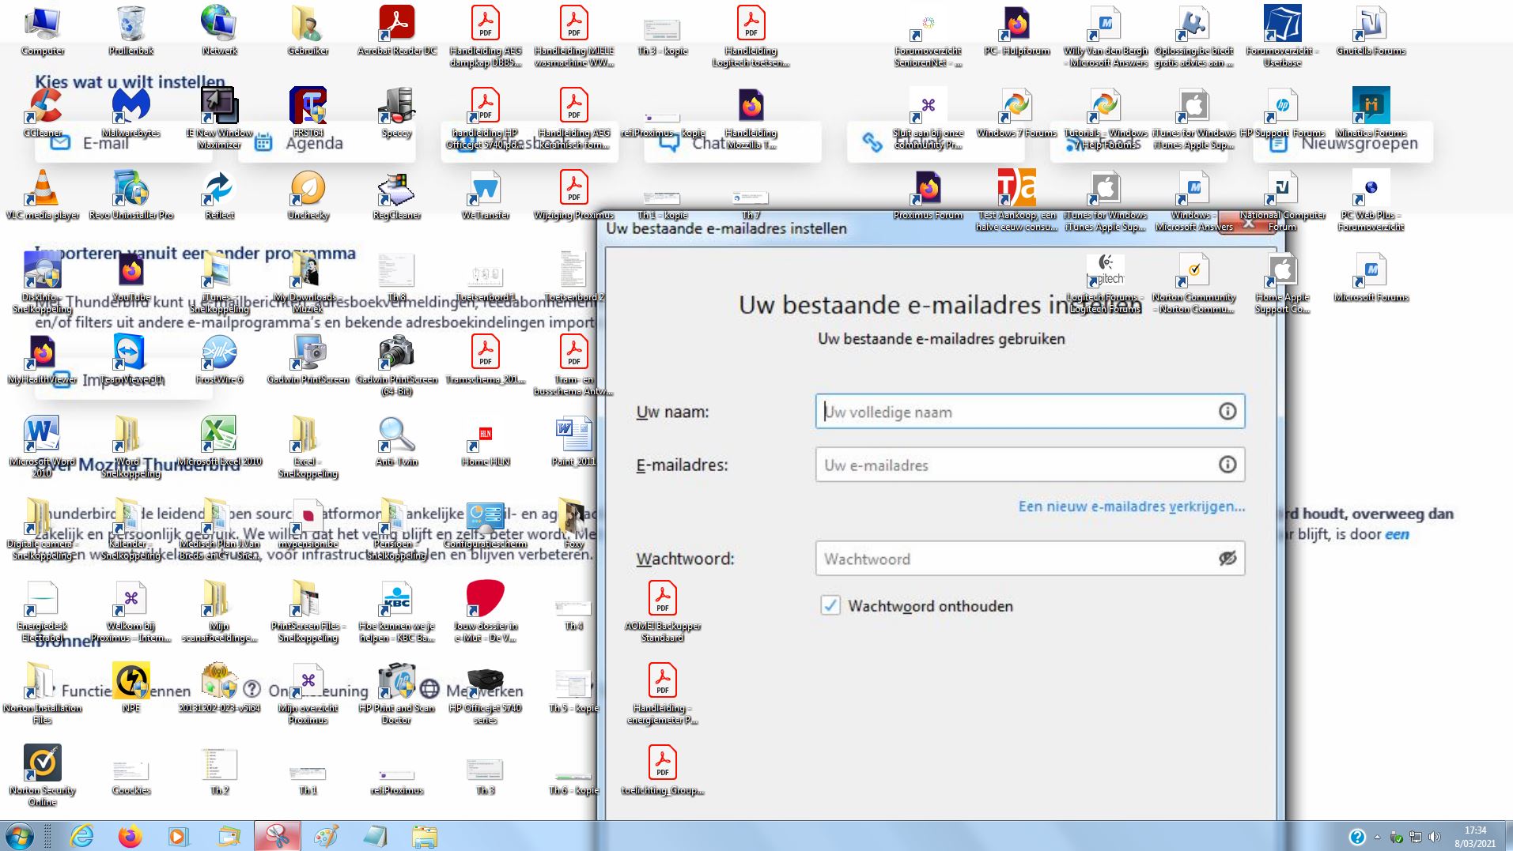Toggle password visibility eye icon
The width and height of the screenshot is (1513, 851).
click(x=1227, y=559)
